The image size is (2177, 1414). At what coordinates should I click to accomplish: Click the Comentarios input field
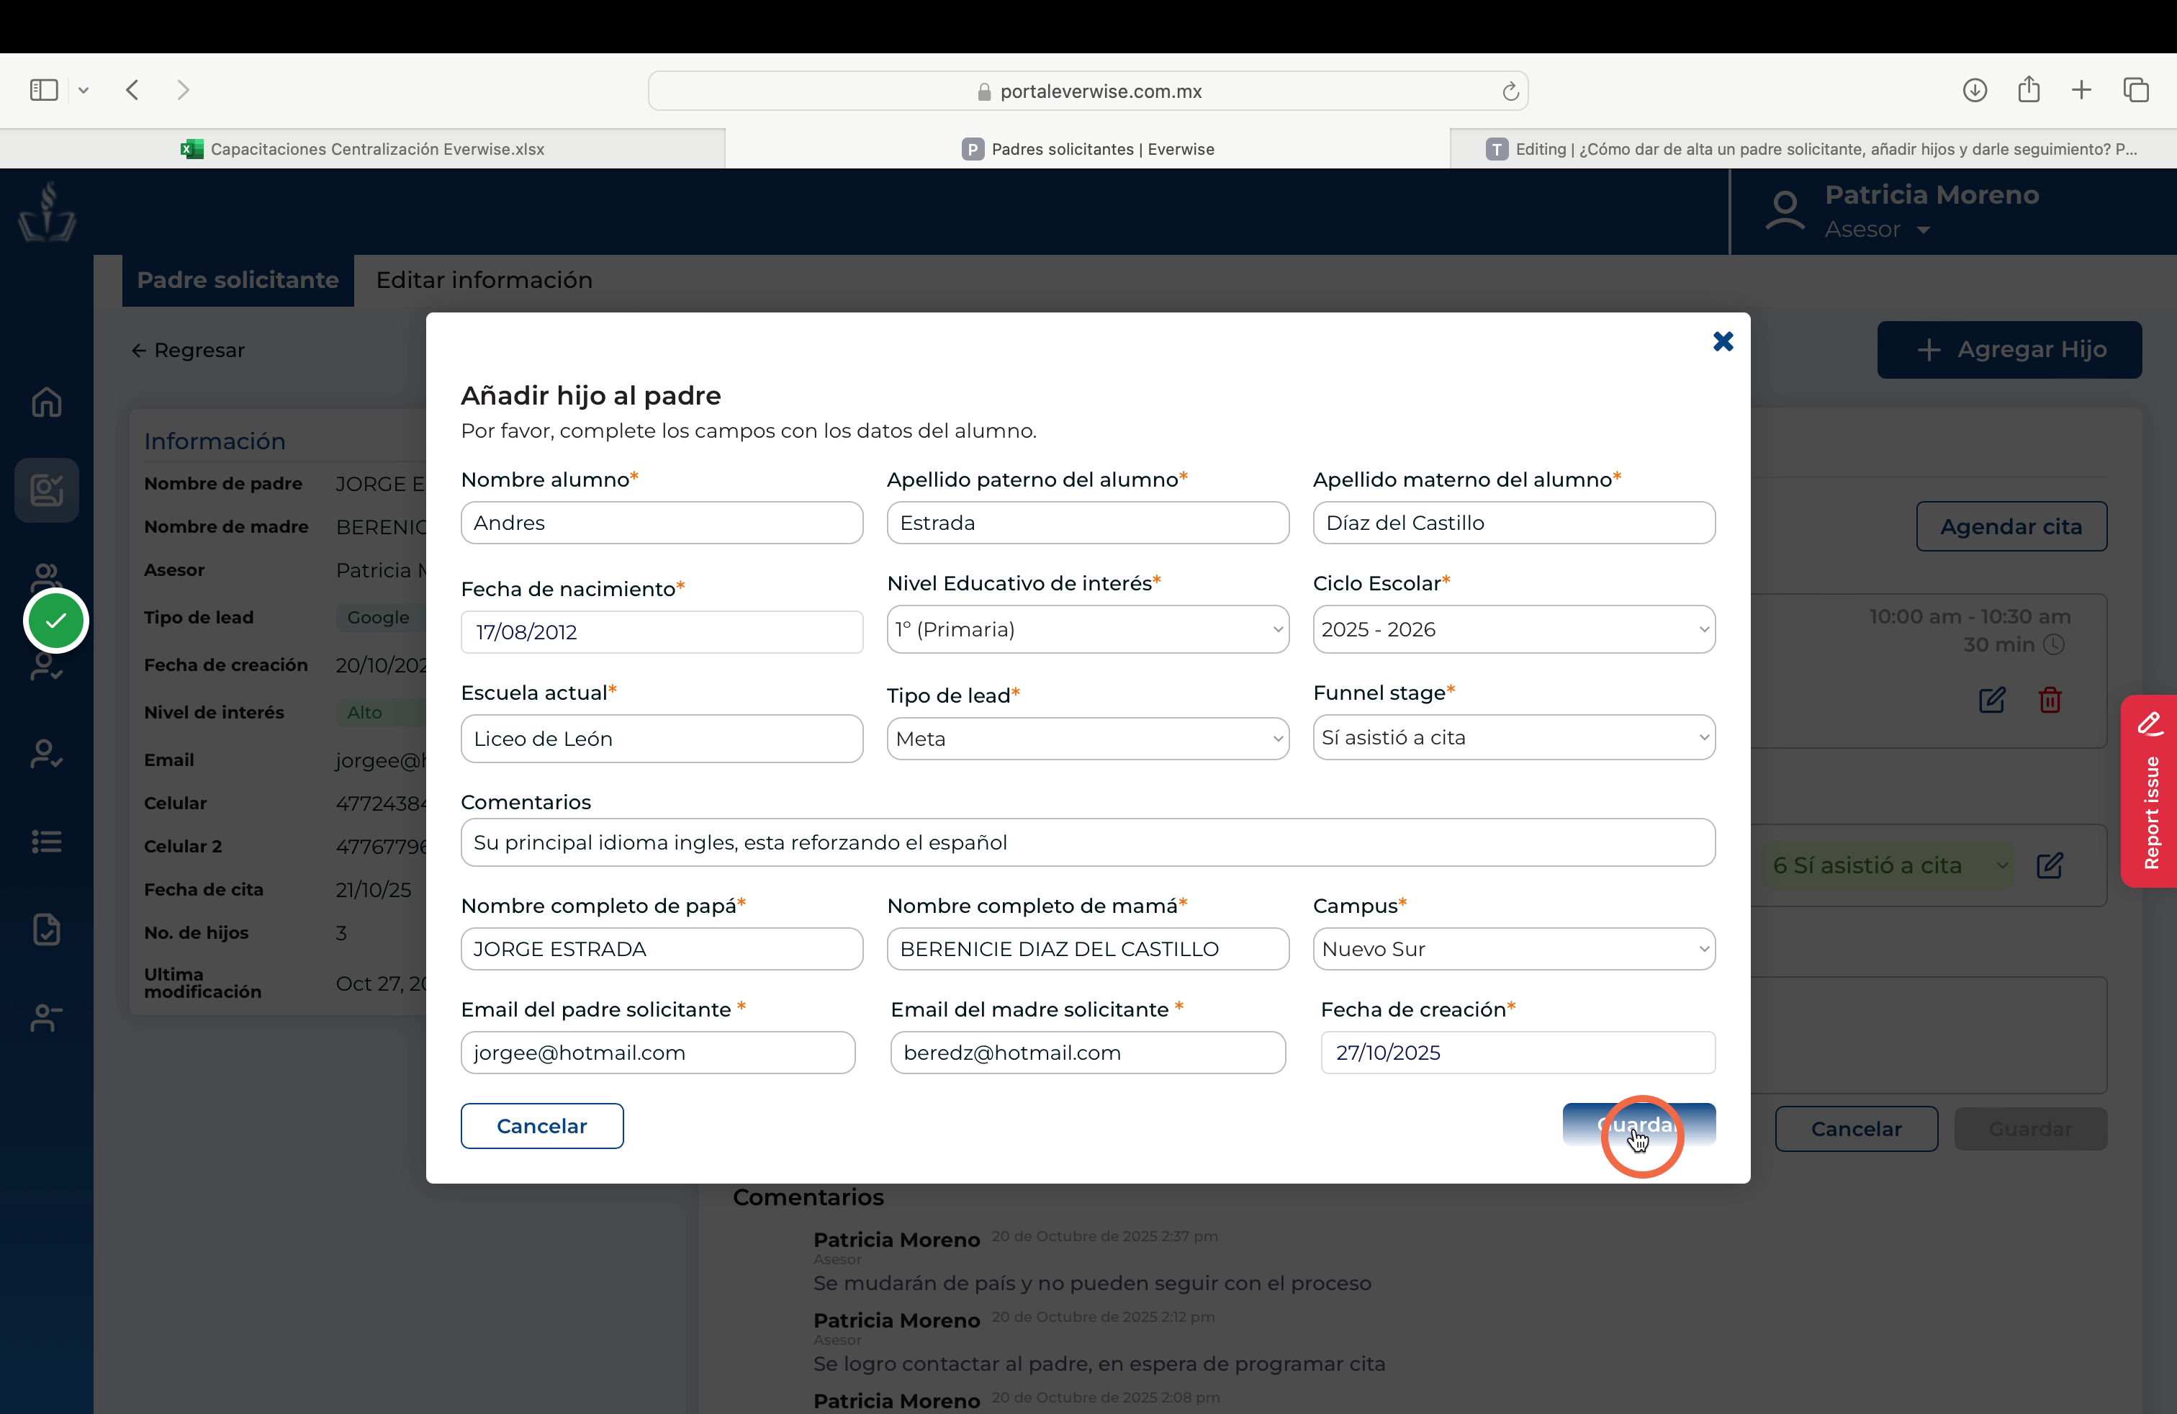1088,842
